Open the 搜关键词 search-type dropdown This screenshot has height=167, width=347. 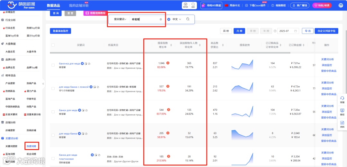coord(120,20)
